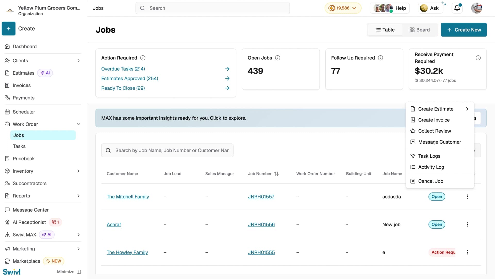Open Activity Log from the context menu

point(440,167)
